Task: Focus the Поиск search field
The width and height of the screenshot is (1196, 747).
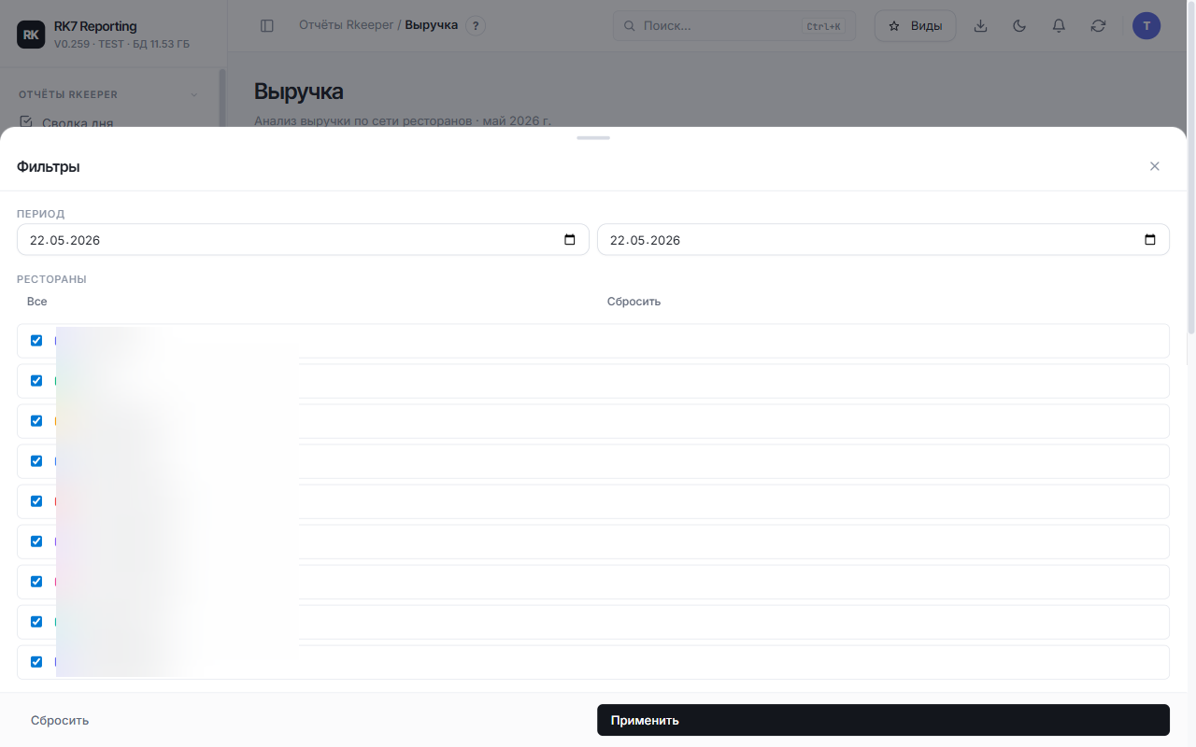Action: pos(733,26)
